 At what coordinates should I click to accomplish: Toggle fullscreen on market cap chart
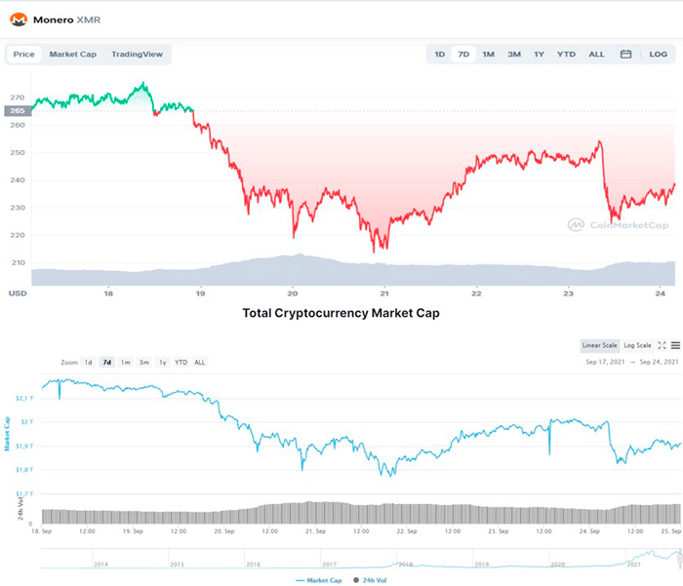coord(663,345)
